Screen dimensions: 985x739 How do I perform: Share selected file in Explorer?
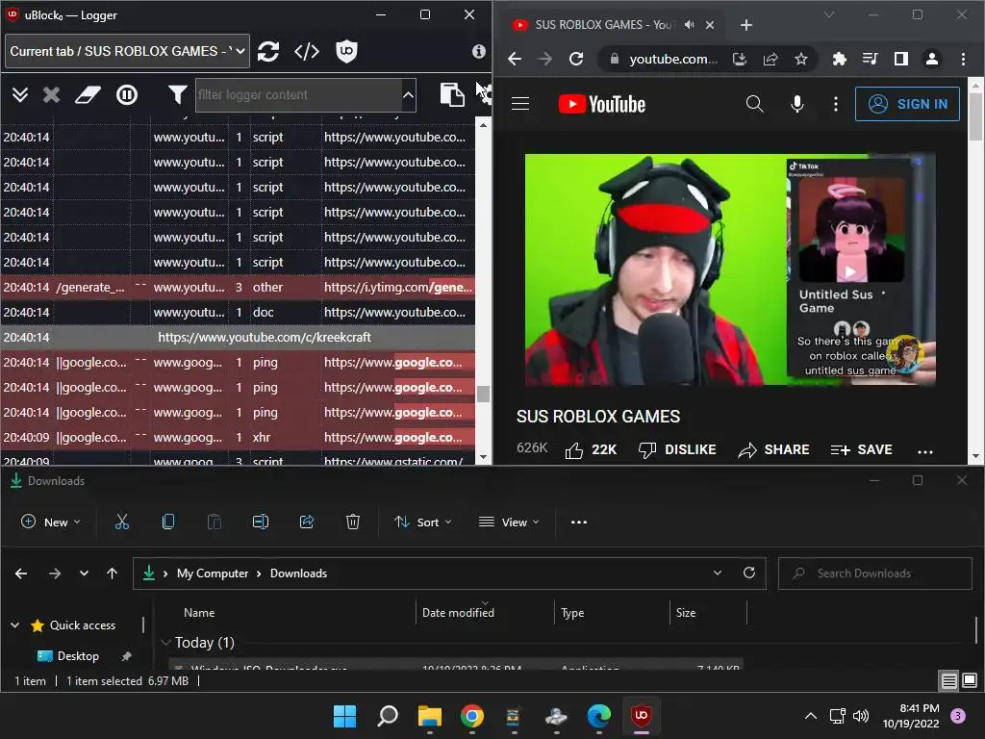click(307, 522)
